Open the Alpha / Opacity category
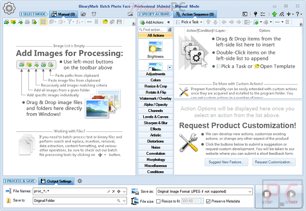Image resolution: width=306 pixels, height=211 pixels. pyautogui.click(x=156, y=104)
